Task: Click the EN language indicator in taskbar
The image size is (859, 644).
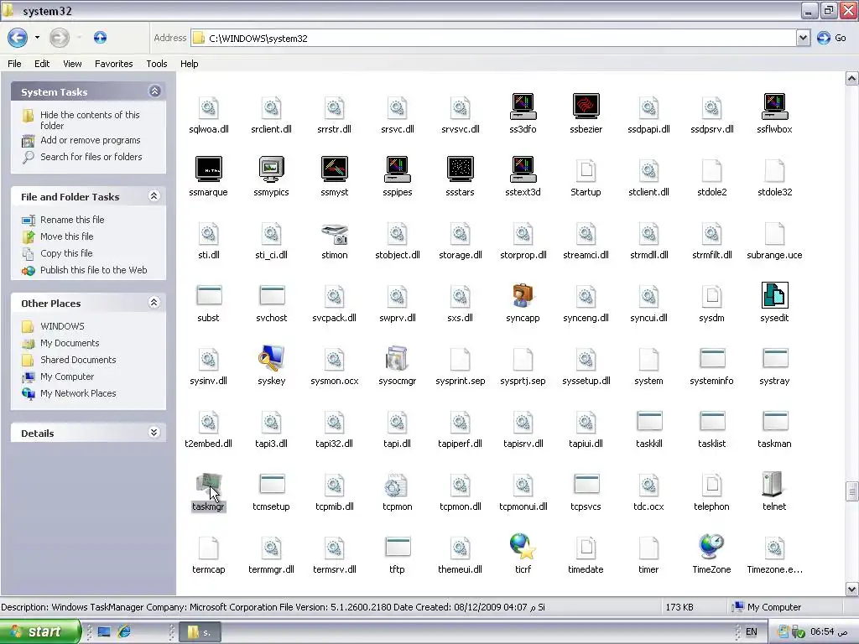Action: pos(751,632)
